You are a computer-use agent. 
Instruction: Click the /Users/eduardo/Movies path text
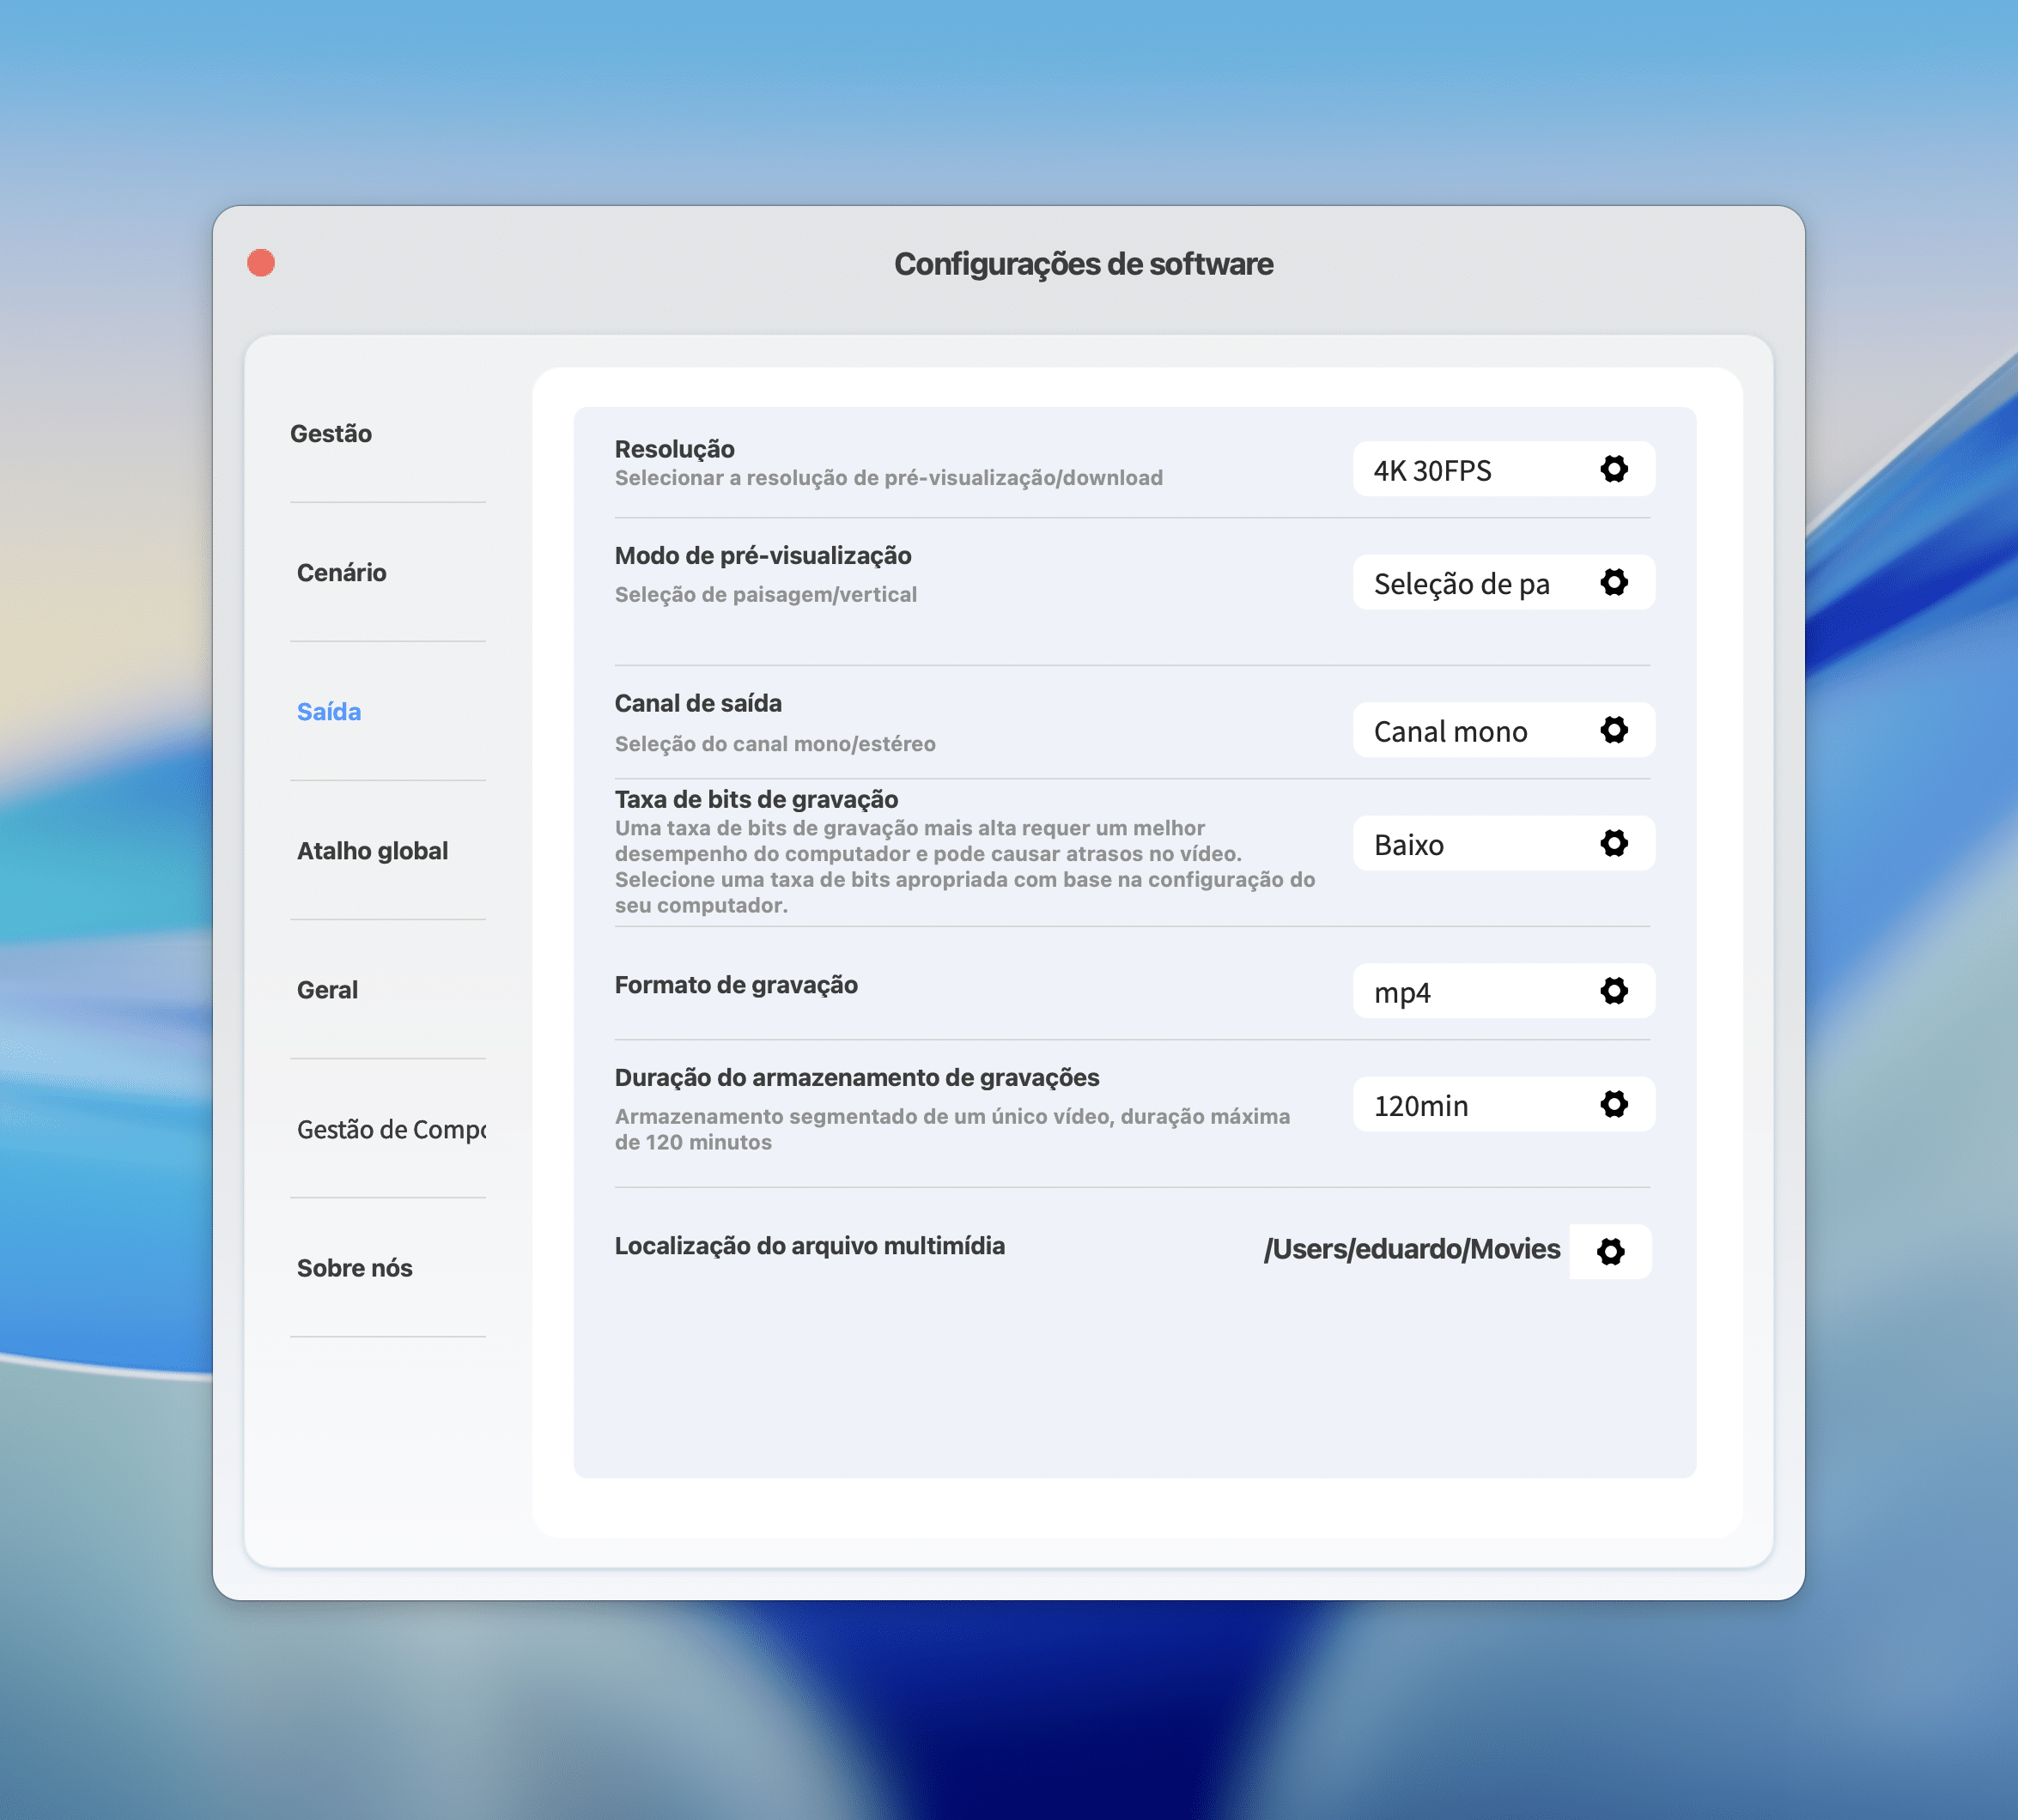point(1411,1249)
